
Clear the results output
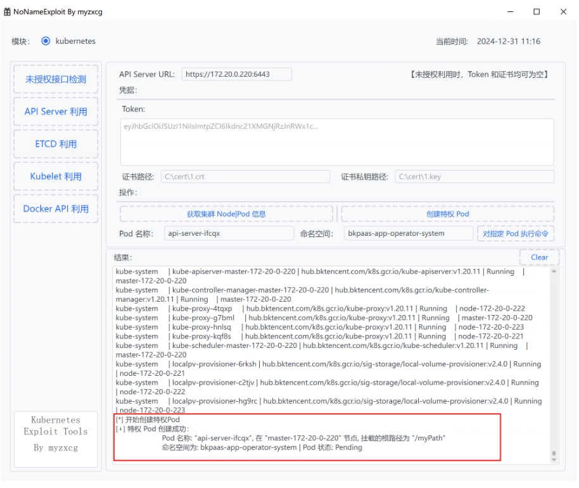tap(539, 257)
